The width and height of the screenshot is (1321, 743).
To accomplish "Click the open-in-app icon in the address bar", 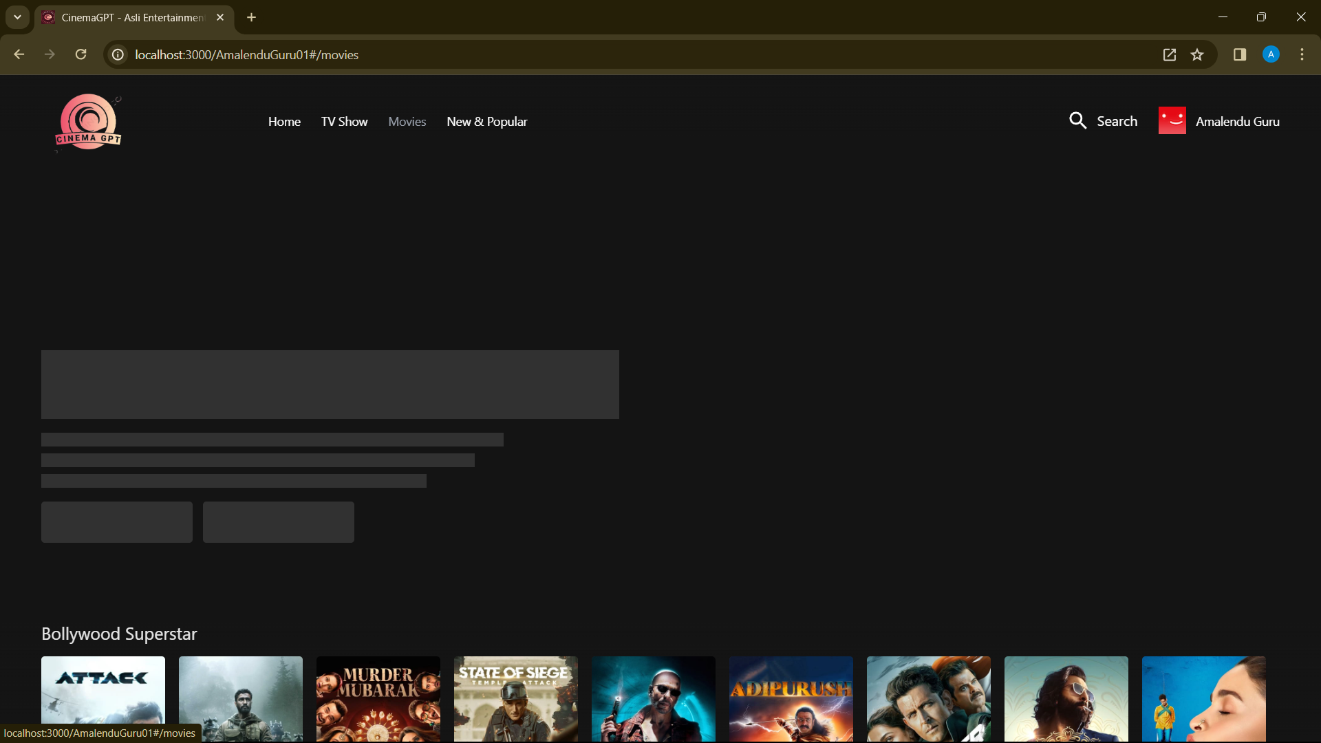I will point(1169,54).
